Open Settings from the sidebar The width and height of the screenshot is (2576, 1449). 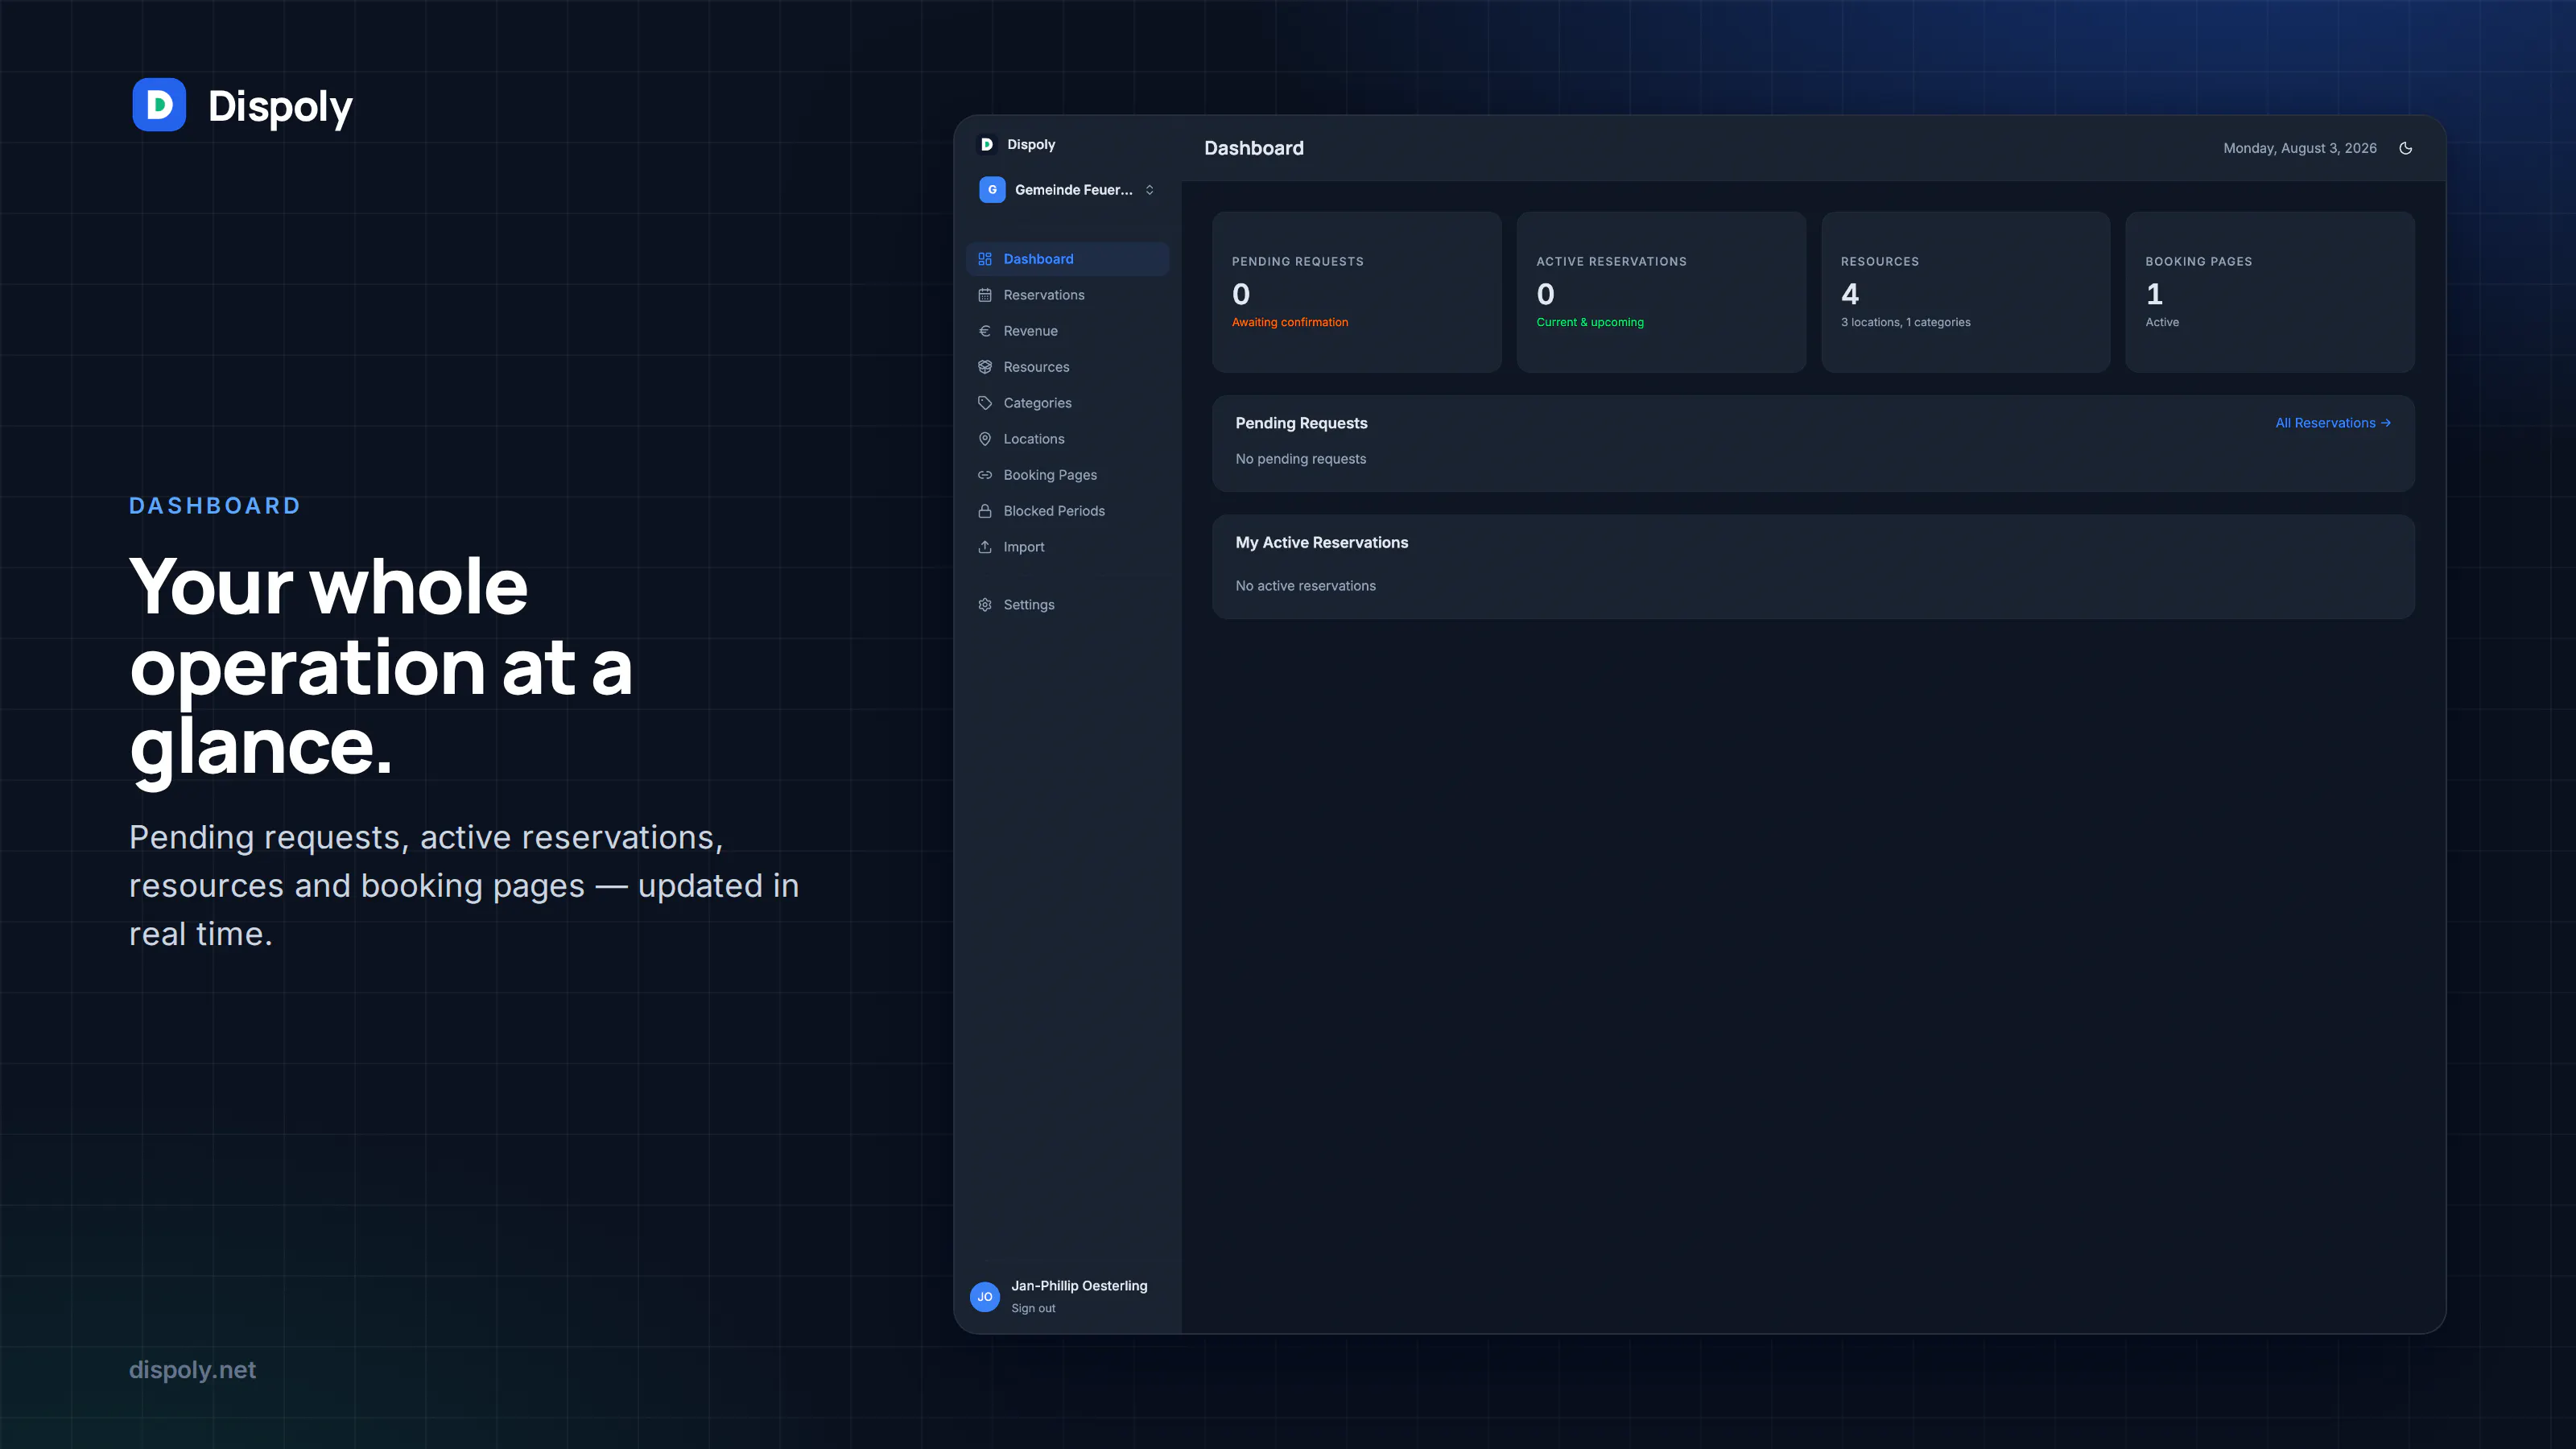[x=1067, y=605]
